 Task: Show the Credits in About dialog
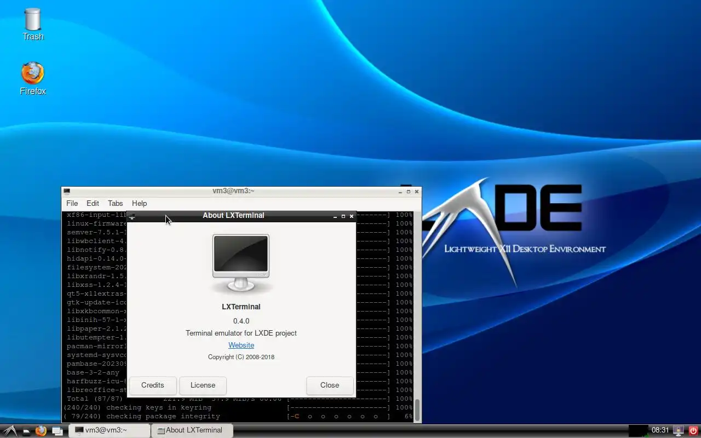pos(153,385)
